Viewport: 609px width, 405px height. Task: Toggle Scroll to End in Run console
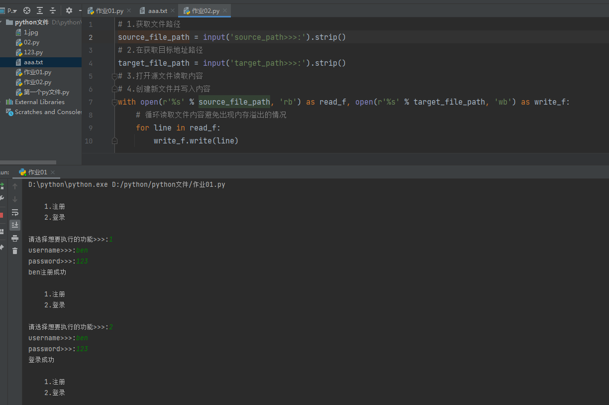pyautogui.click(x=15, y=225)
